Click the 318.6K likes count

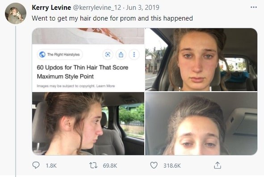[172, 166]
